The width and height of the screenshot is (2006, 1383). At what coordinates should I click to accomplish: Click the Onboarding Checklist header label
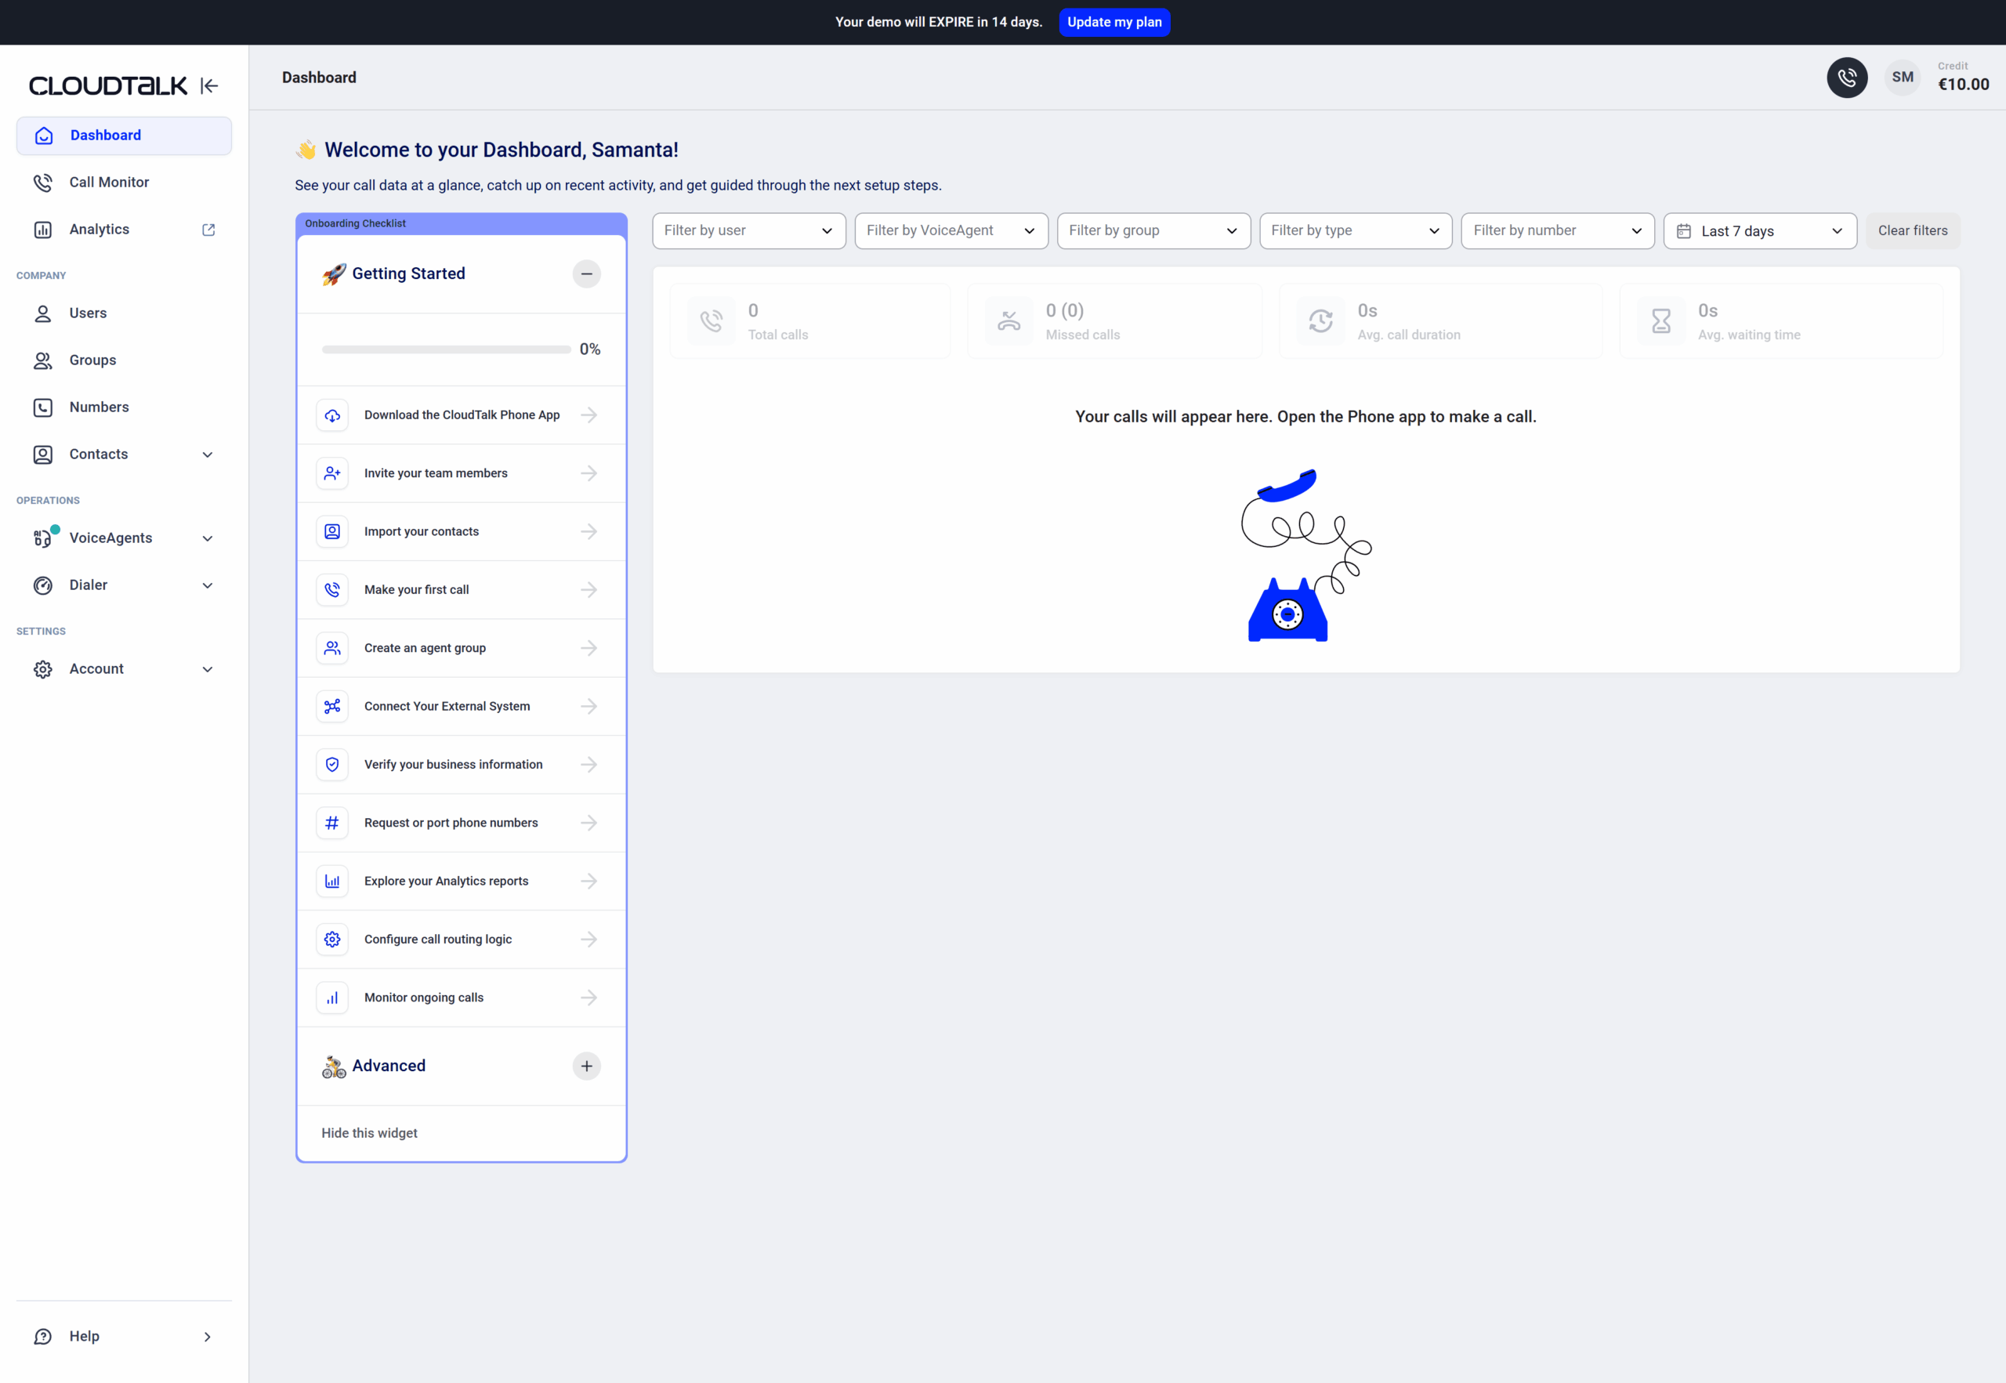click(355, 223)
